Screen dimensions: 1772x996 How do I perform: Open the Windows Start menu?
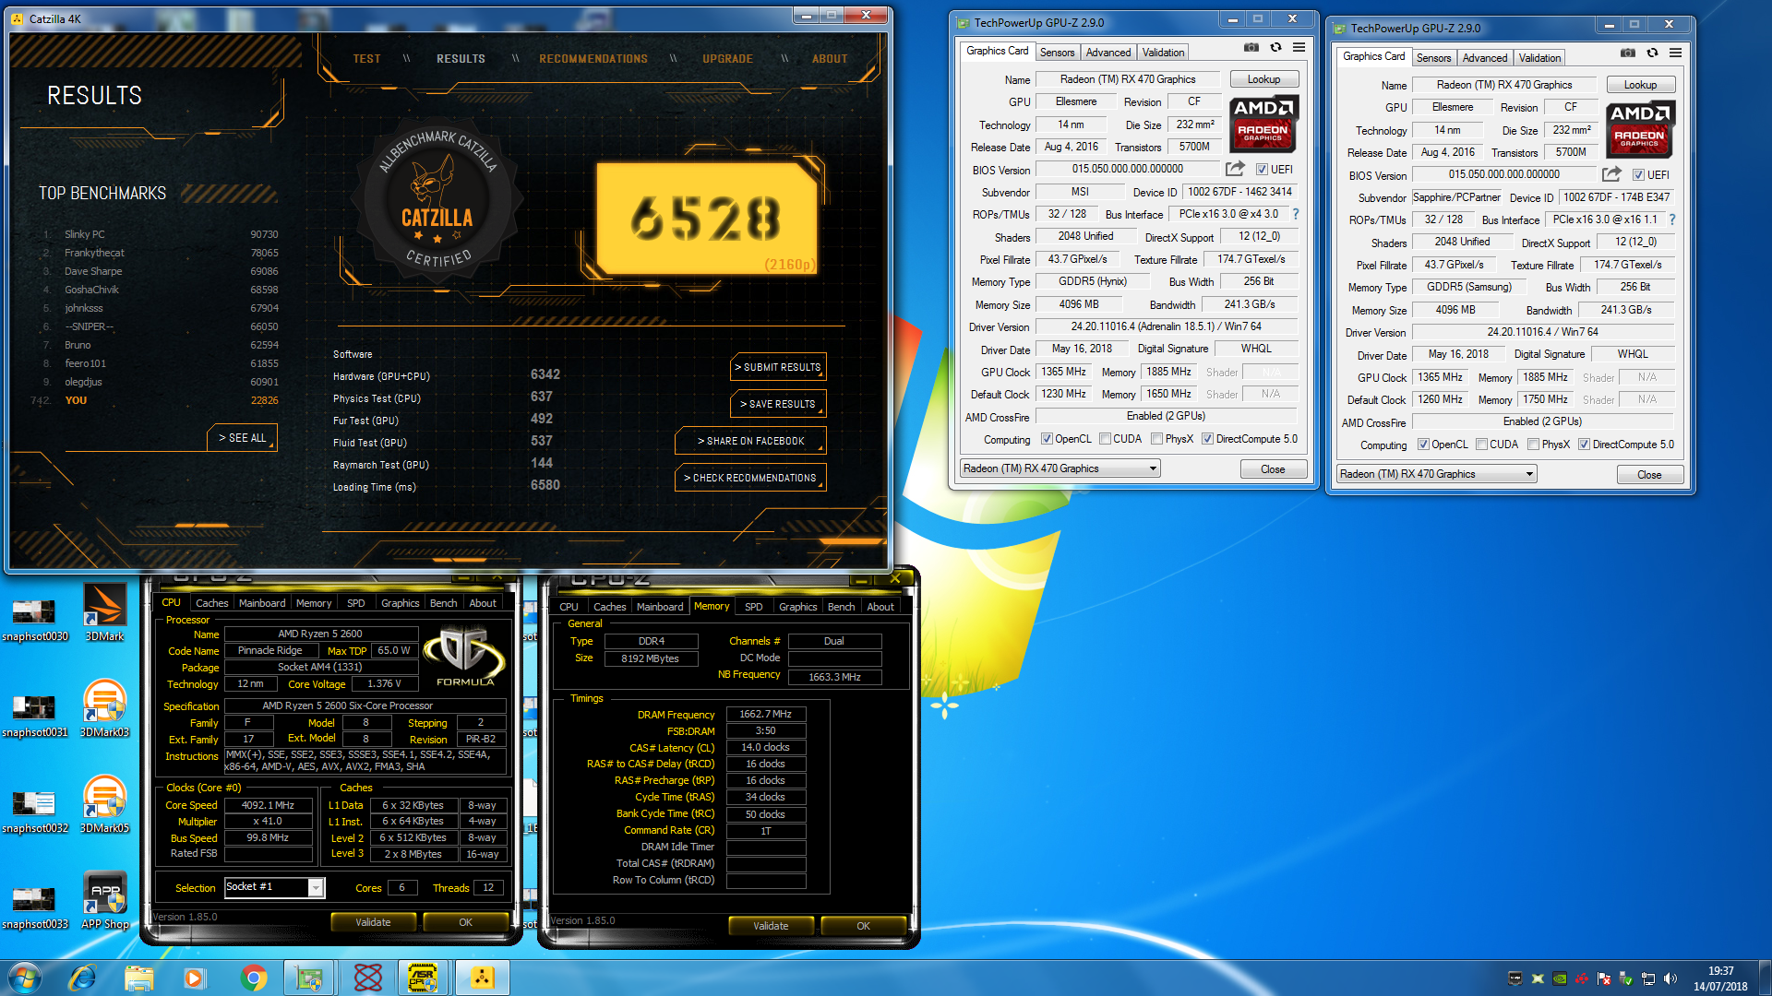25,978
